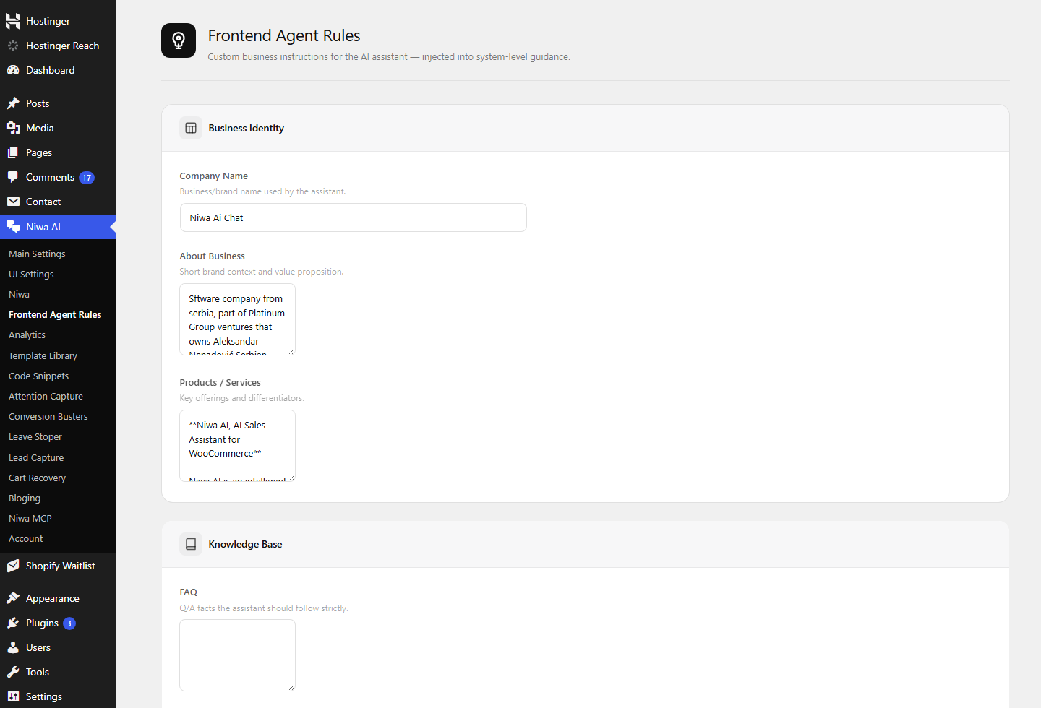Open UI Settings submenu item

31,274
